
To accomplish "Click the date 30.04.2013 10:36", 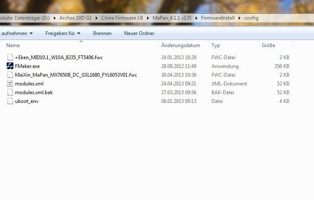I will point(179,75).
